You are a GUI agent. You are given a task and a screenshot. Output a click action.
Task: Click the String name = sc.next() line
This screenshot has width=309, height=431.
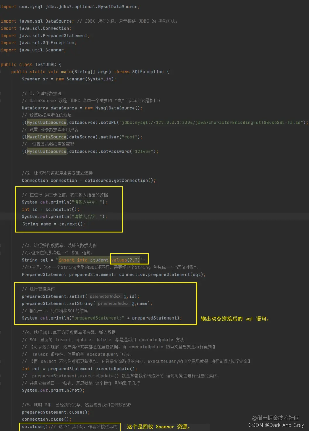pyautogui.click(x=53, y=224)
